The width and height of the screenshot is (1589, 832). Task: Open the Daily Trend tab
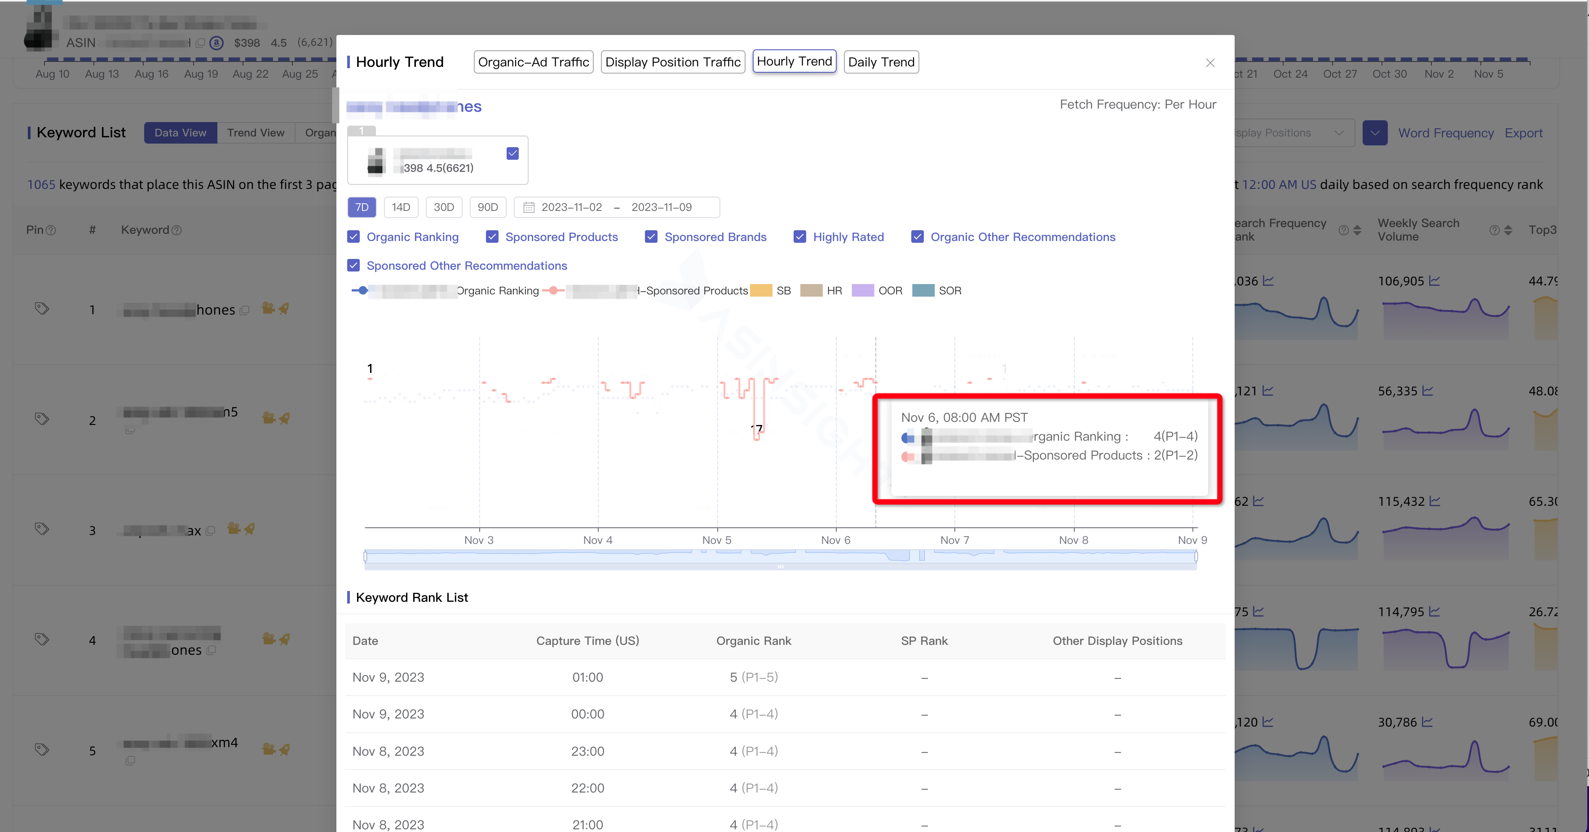[x=882, y=62]
